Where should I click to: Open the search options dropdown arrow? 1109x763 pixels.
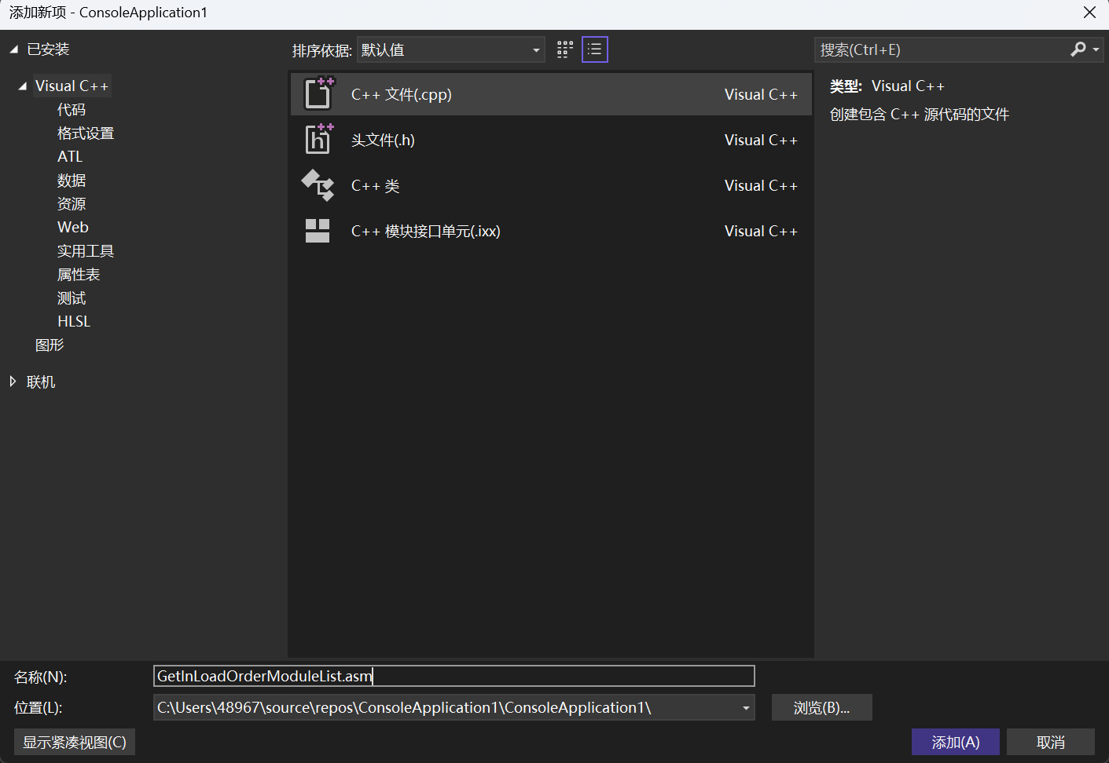point(1096,49)
